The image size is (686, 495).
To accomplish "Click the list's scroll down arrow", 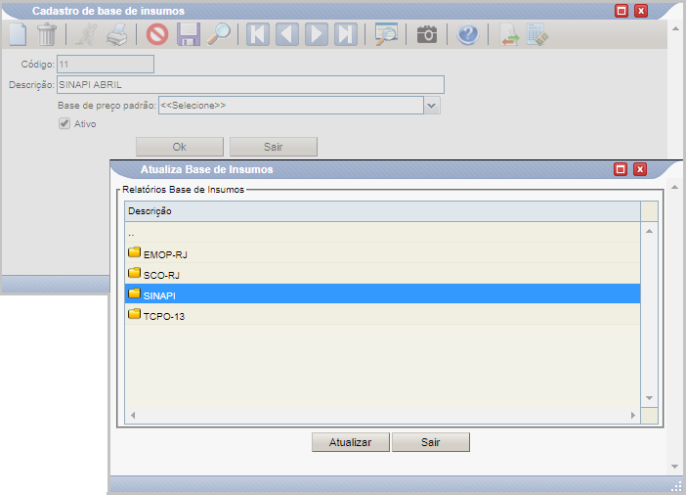I will pyautogui.click(x=649, y=398).
